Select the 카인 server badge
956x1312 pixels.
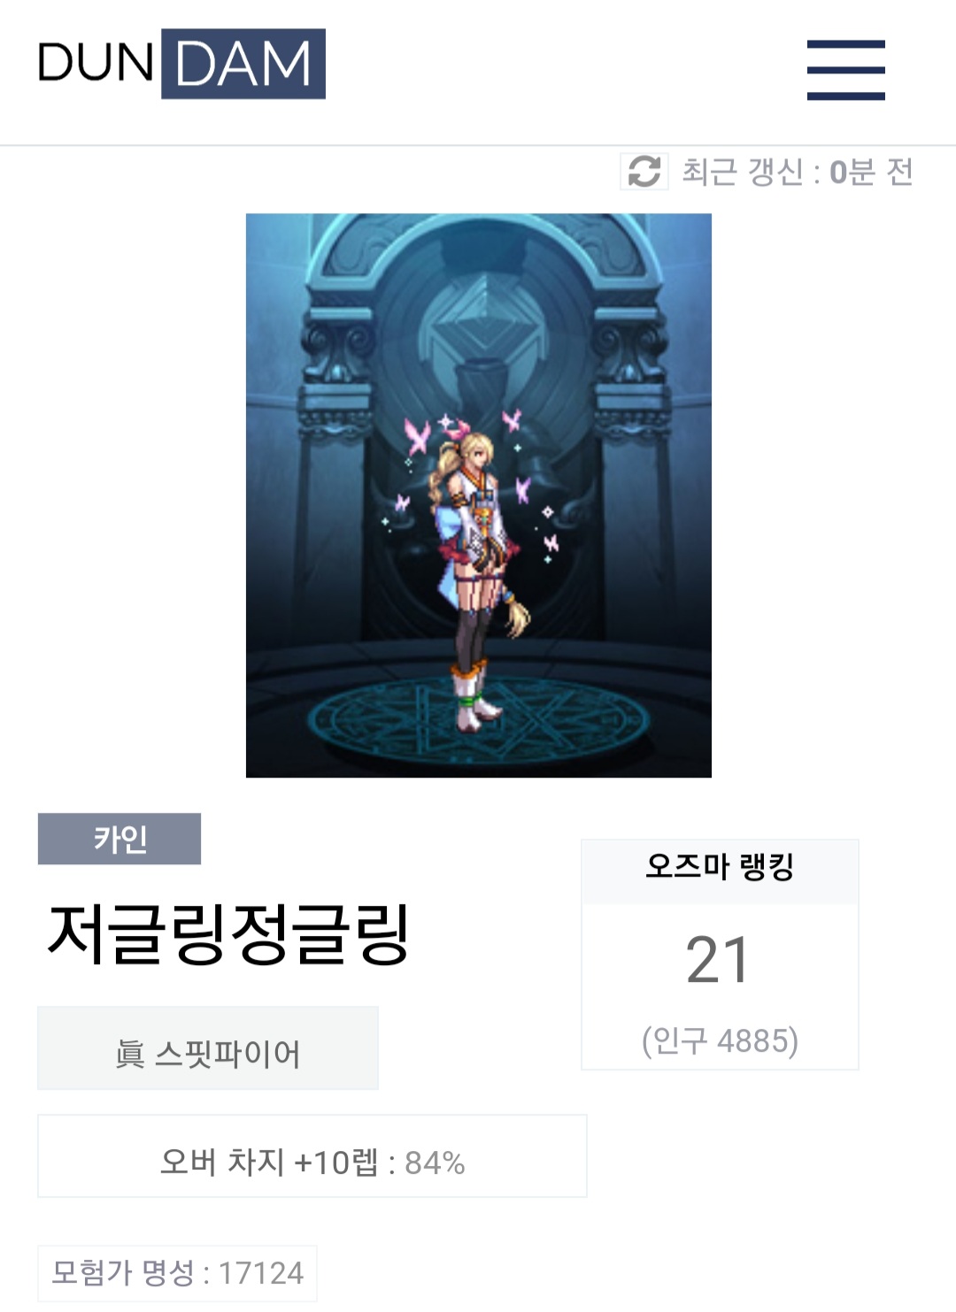(x=119, y=839)
